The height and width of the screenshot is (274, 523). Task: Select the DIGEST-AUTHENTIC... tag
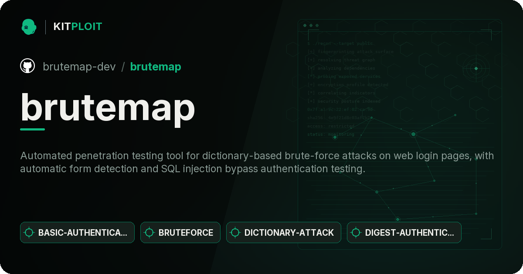pyautogui.click(x=404, y=233)
